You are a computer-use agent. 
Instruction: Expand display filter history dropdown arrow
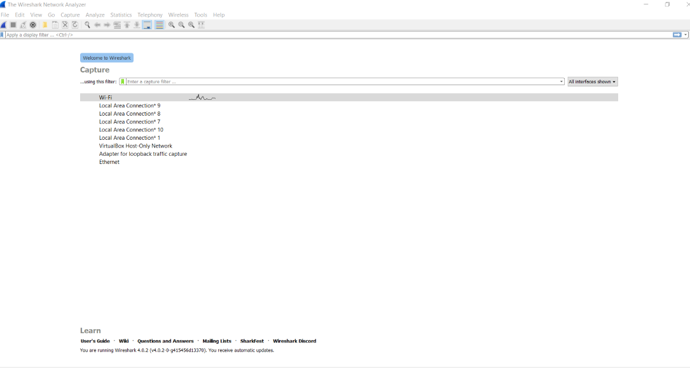click(686, 35)
